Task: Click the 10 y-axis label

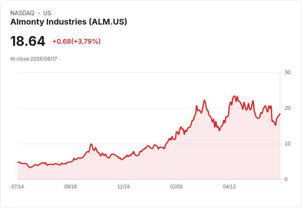Action: [287, 144]
